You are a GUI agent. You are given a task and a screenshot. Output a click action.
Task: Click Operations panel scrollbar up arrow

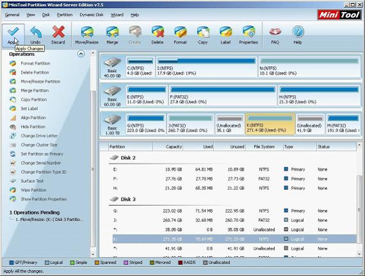tap(93, 53)
